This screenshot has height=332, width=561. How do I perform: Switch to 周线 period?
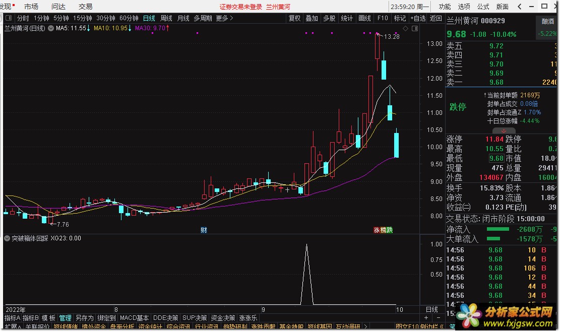[166, 18]
